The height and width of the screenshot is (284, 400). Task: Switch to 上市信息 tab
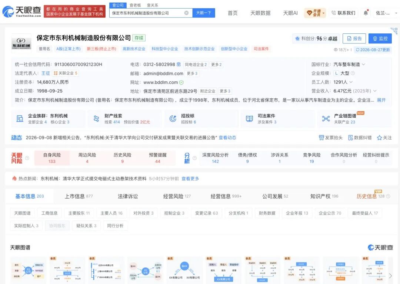click(79, 196)
